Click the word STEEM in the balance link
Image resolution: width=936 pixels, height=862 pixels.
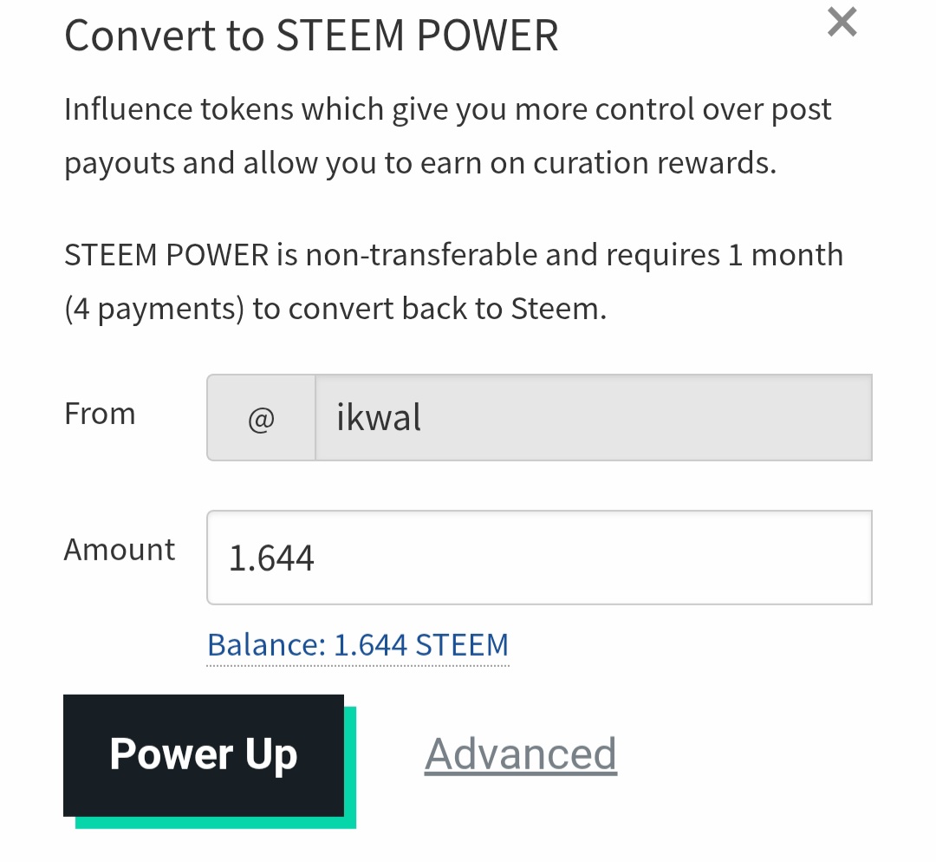[462, 645]
